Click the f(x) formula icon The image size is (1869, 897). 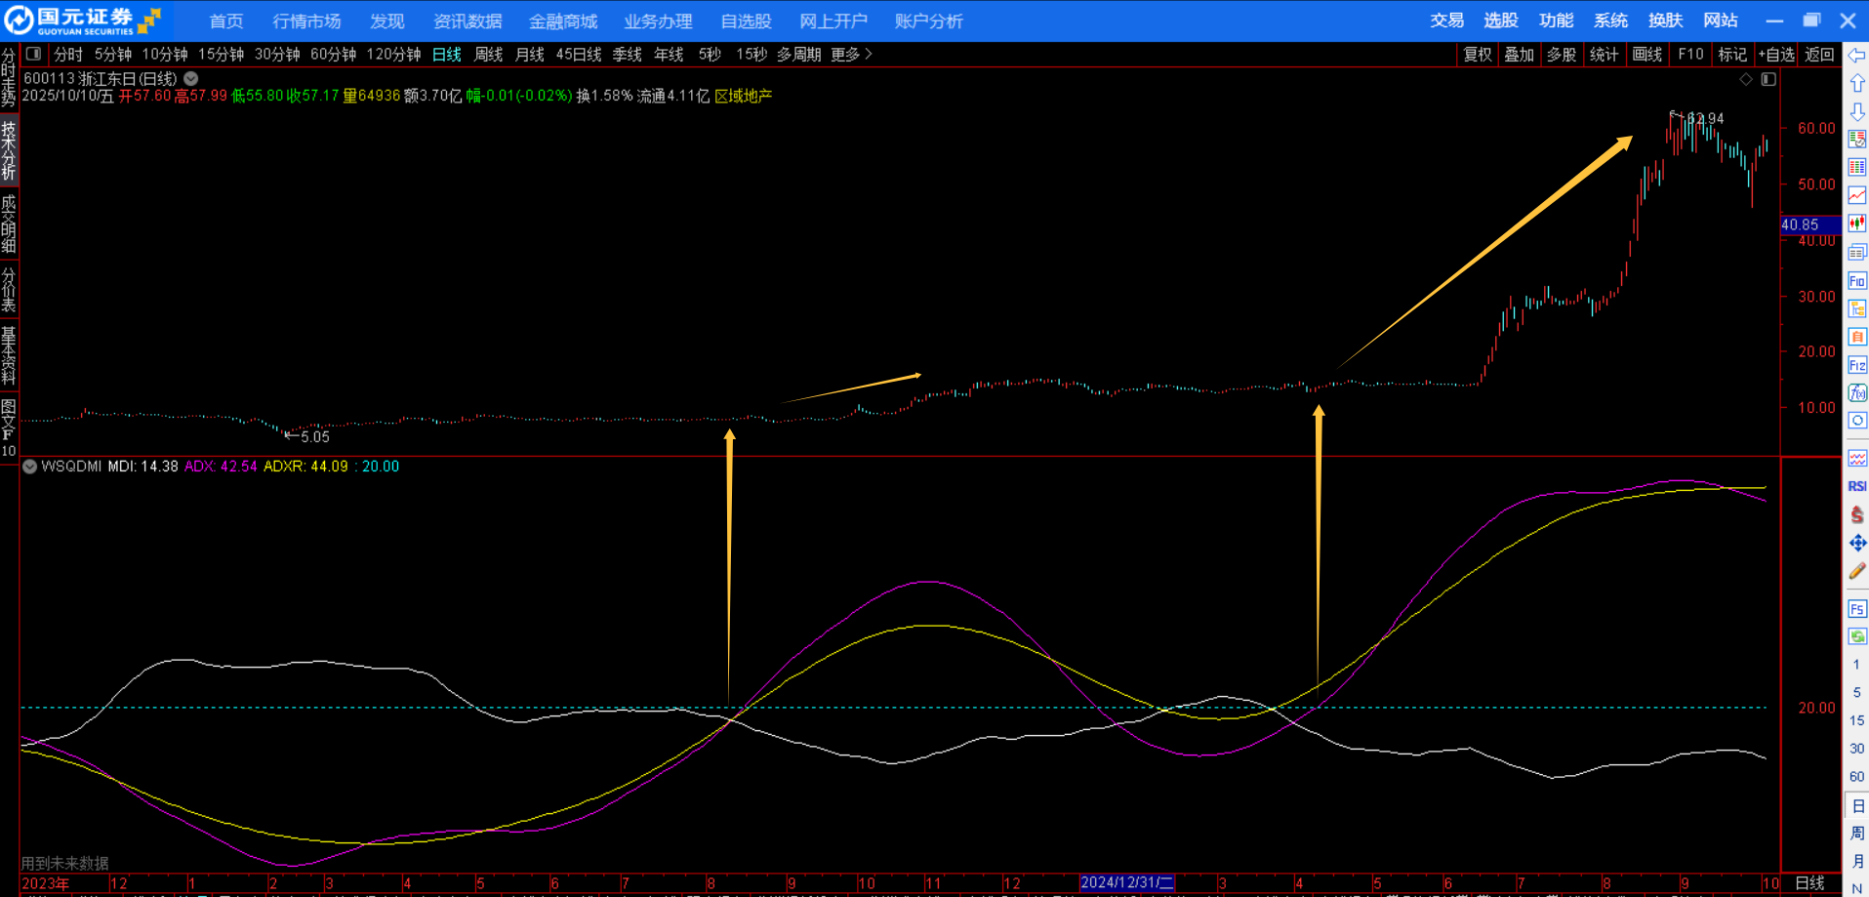click(x=1856, y=392)
